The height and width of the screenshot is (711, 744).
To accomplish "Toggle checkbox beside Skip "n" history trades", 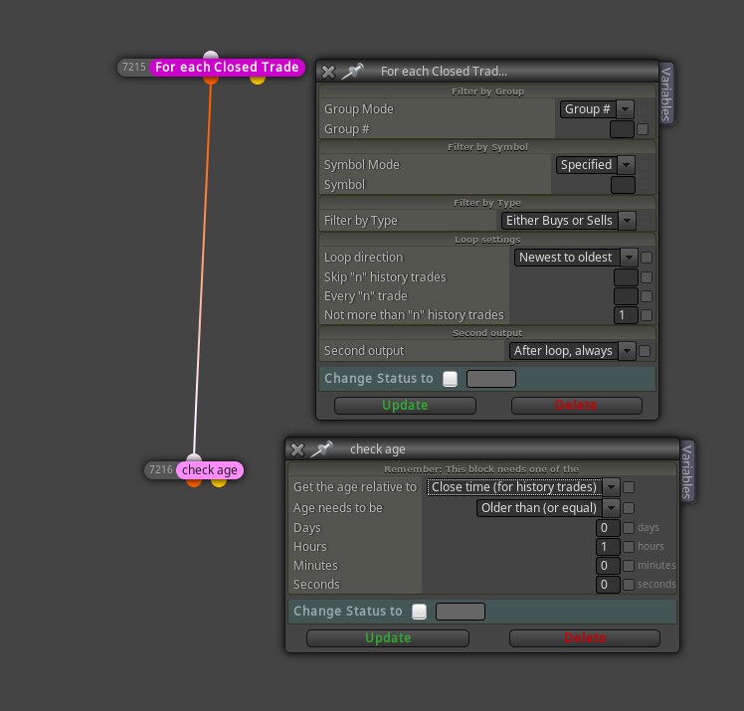I will [x=647, y=277].
